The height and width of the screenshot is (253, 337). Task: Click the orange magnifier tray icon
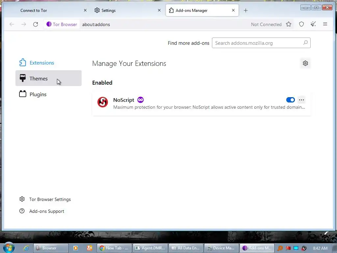coord(280,248)
